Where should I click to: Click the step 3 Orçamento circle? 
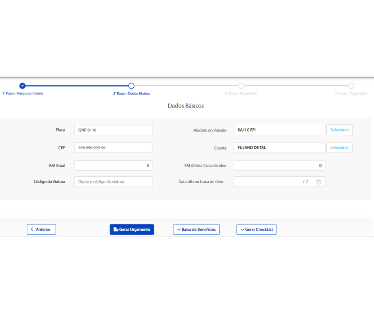pos(241,85)
